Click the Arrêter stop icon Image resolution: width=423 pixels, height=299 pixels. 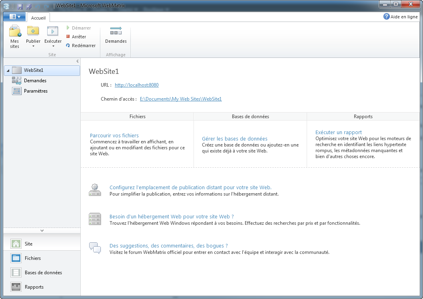click(68, 37)
